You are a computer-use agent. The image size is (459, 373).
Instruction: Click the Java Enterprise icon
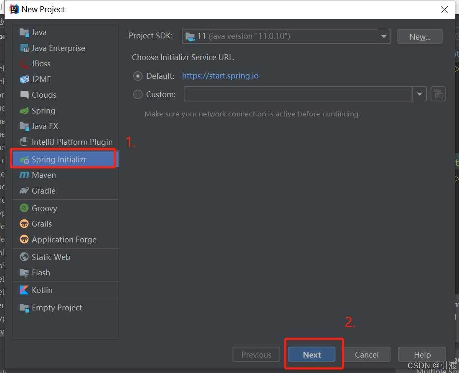point(24,48)
